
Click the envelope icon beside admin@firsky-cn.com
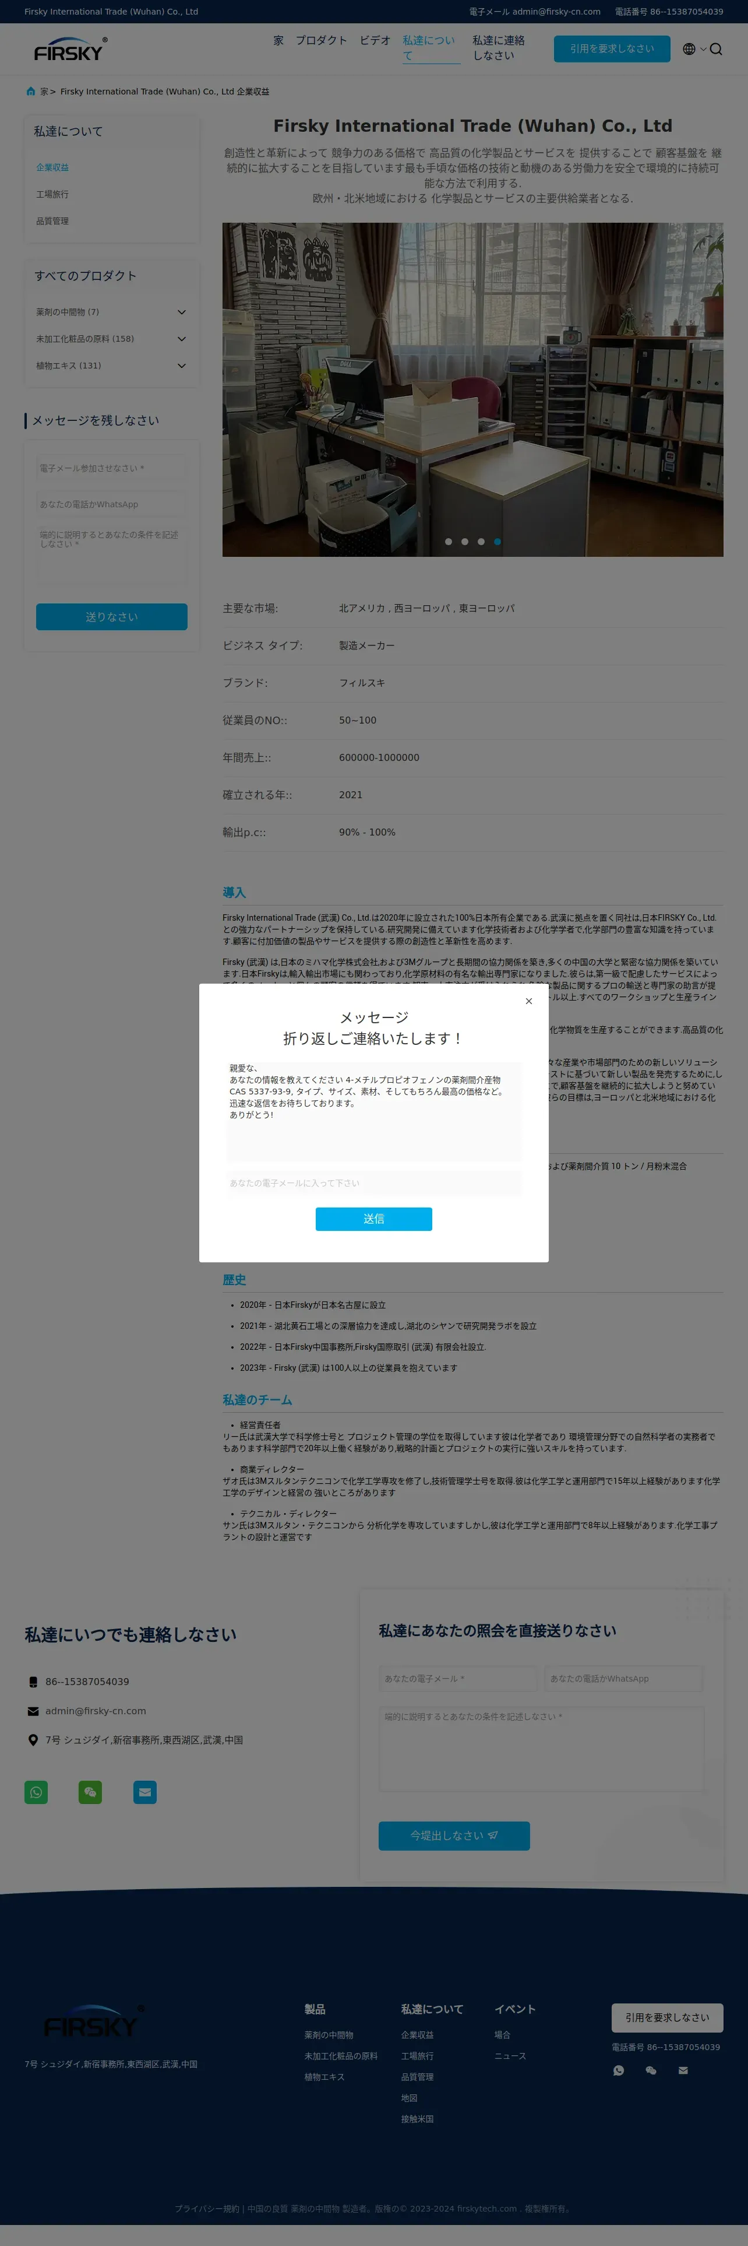[33, 1711]
